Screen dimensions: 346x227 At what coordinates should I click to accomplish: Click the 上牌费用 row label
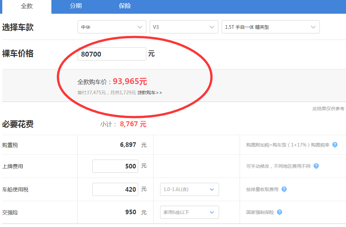[12, 166]
